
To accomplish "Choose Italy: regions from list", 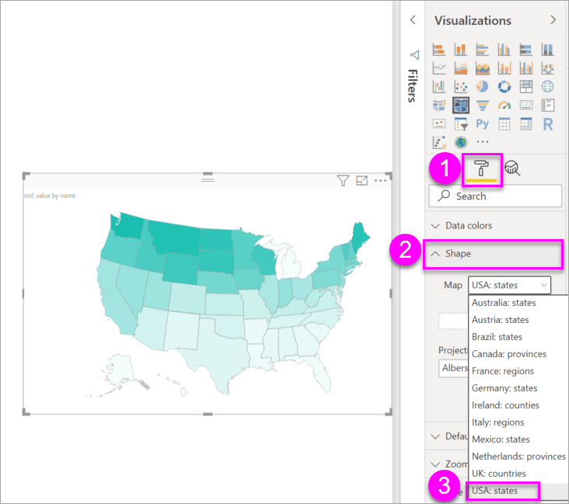I will coord(497,422).
